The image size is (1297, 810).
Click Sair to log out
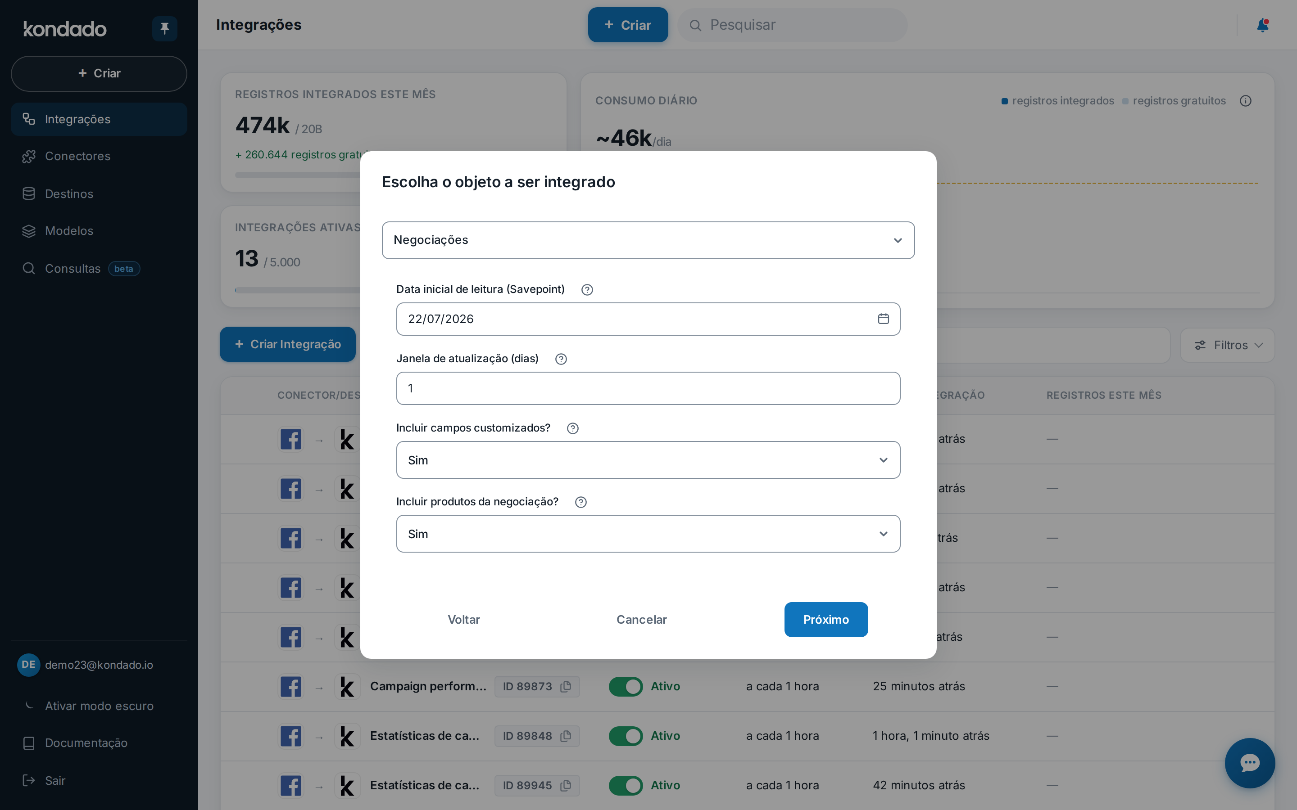[99, 781]
